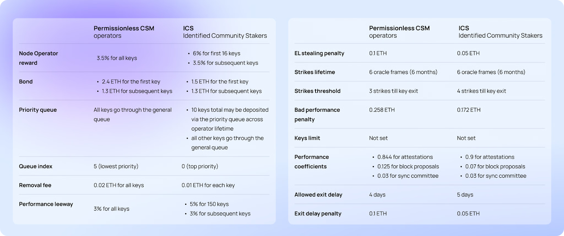Click the Priority queue row label
Image resolution: width=564 pixels, height=236 pixels.
(x=38, y=110)
